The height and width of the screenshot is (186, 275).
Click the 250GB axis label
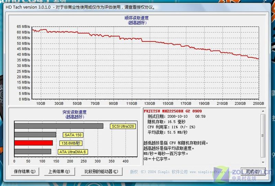(258, 104)
